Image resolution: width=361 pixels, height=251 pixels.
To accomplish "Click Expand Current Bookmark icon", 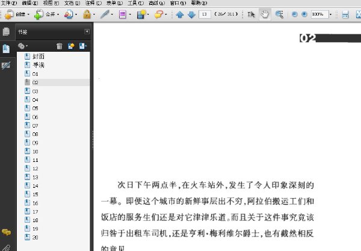I will pos(82,46).
